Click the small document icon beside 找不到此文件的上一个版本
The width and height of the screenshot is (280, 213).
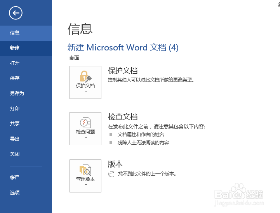[x=111, y=174]
